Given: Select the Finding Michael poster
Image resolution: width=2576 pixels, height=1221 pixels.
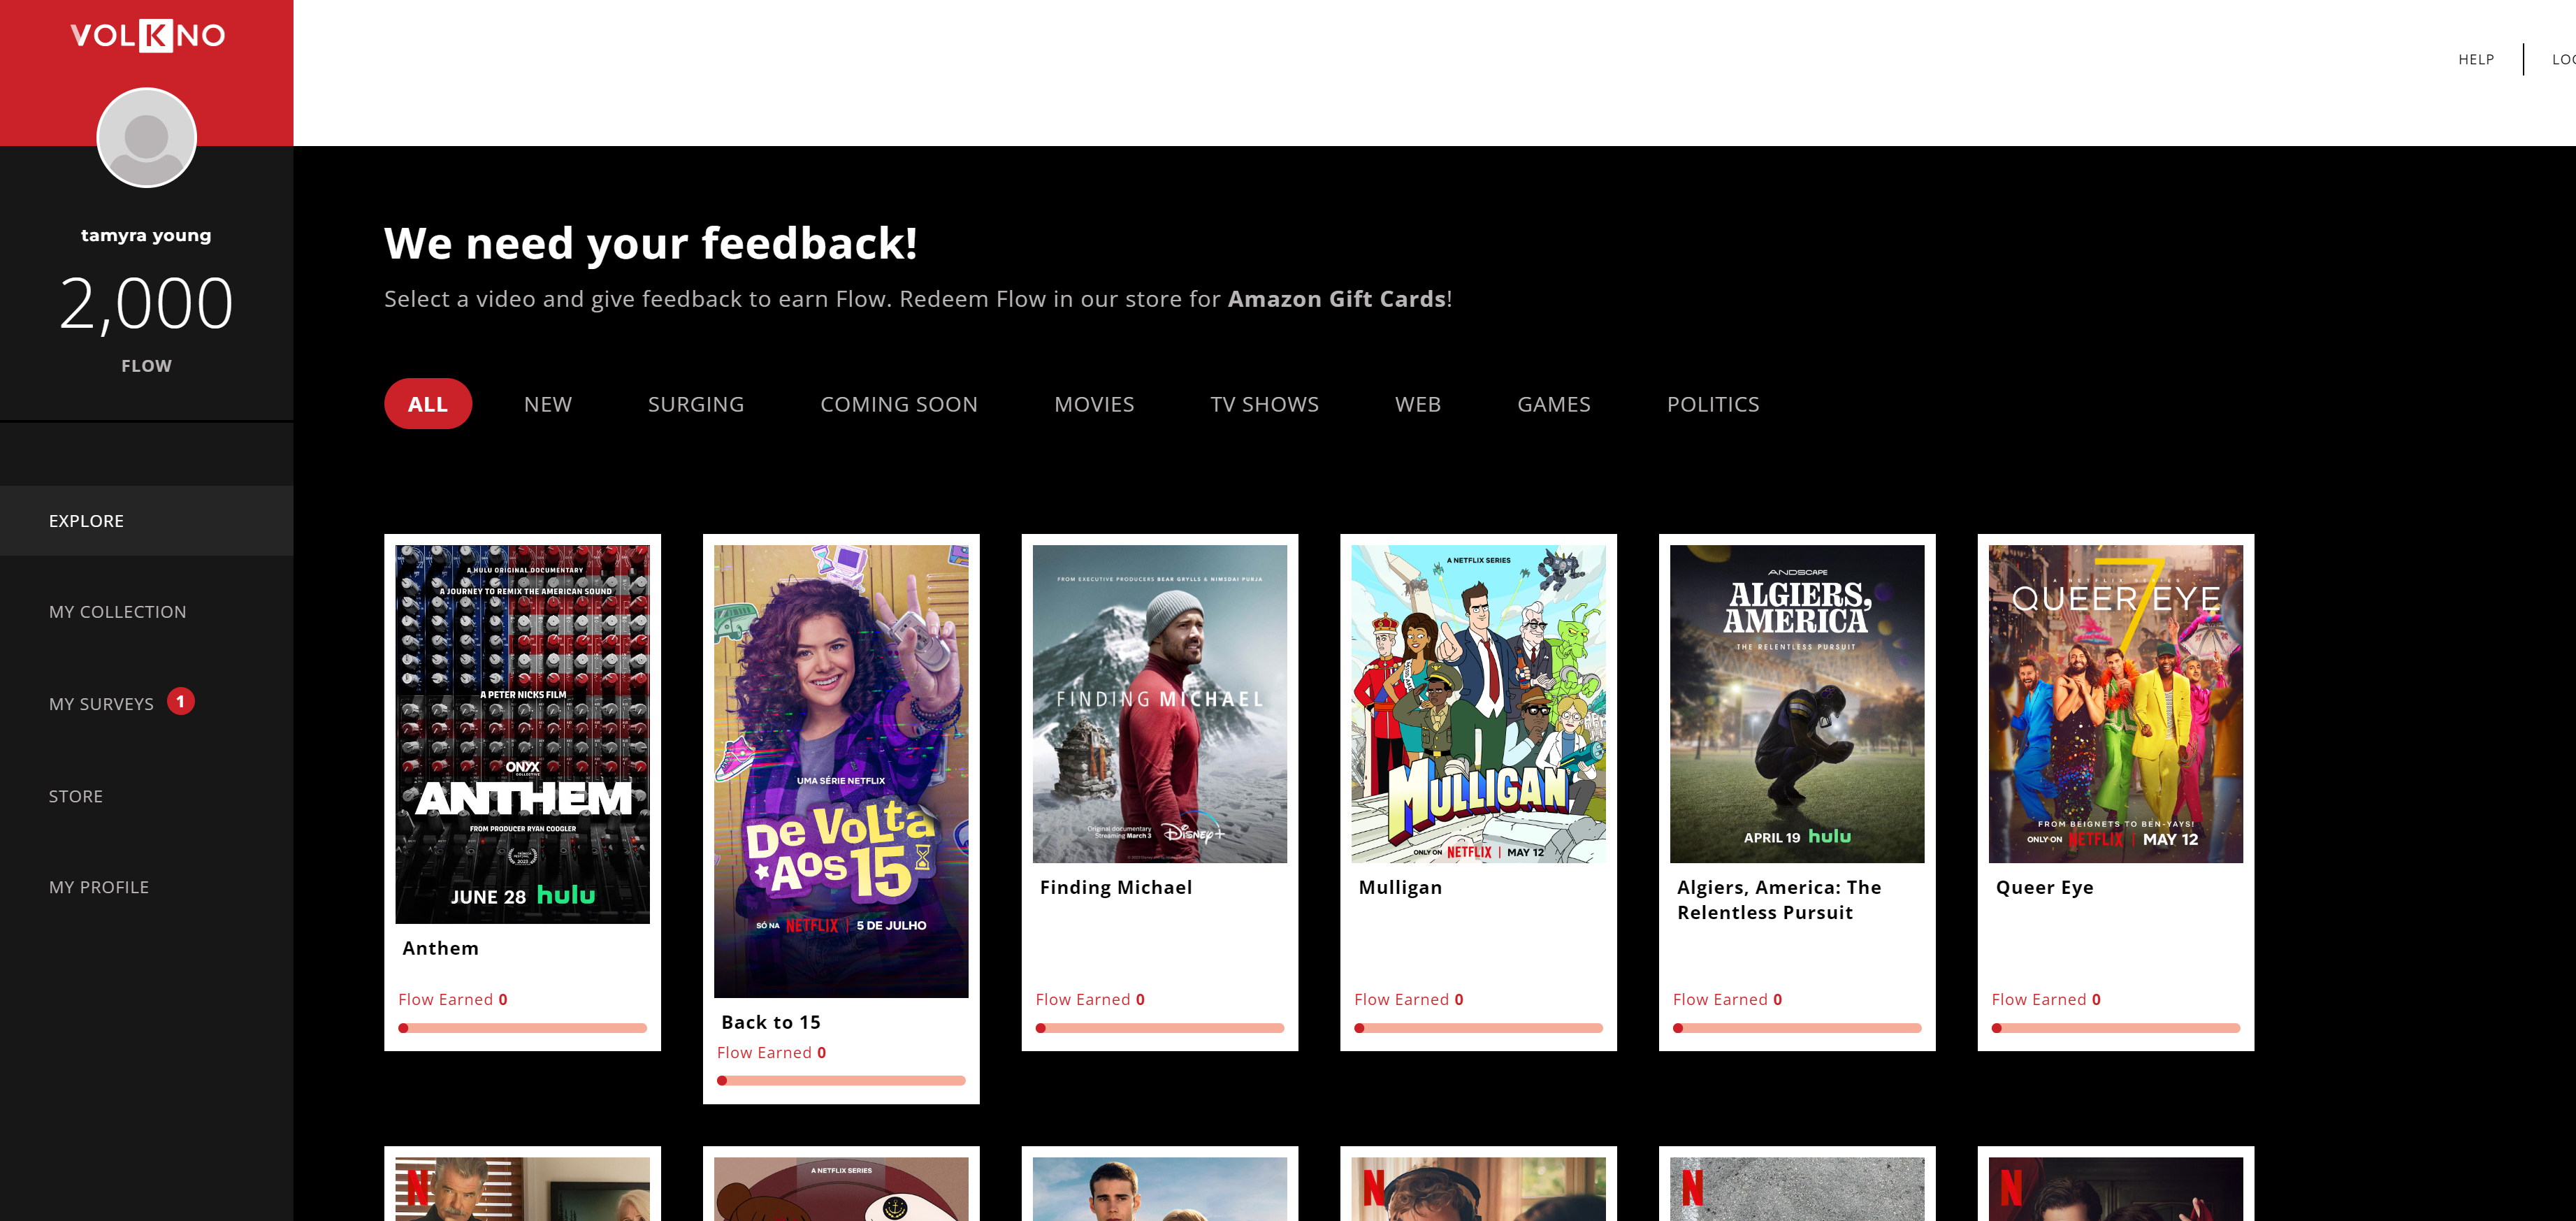Looking at the screenshot, I should tap(1159, 703).
